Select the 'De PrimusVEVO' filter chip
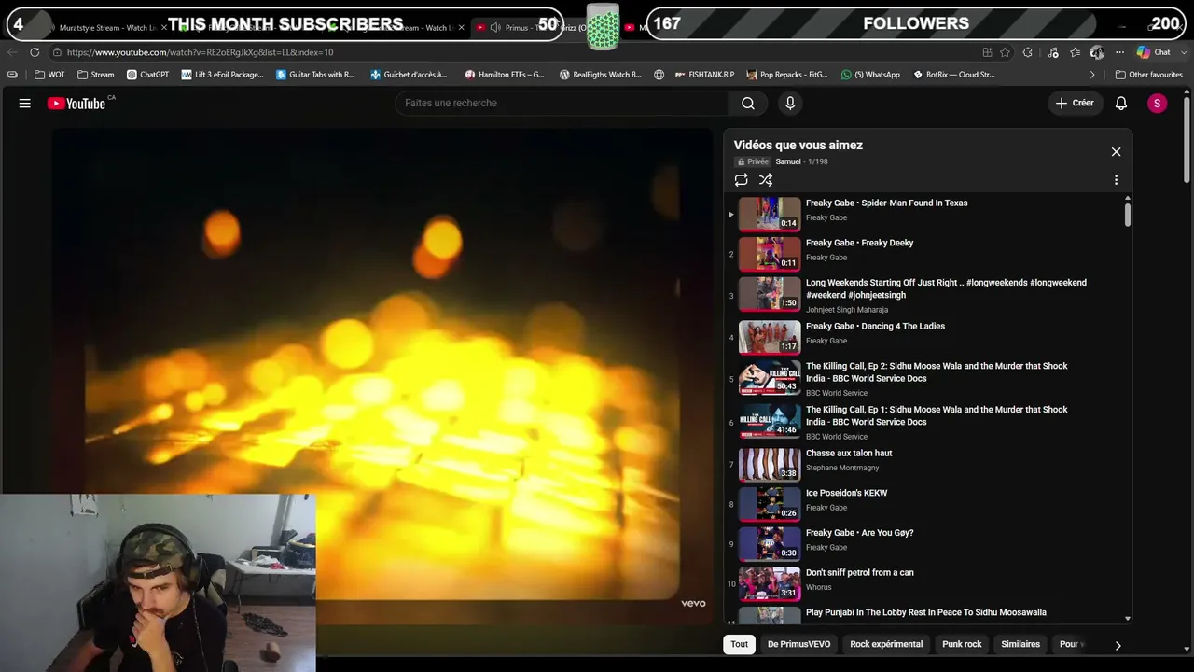Screen dimensions: 1194x672 click(798, 644)
